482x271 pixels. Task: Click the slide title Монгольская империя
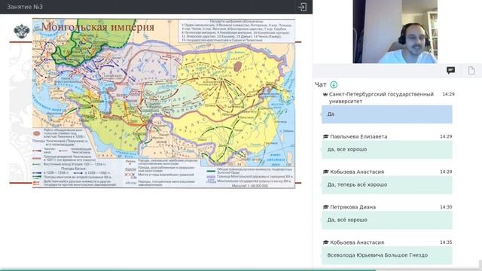click(98, 27)
